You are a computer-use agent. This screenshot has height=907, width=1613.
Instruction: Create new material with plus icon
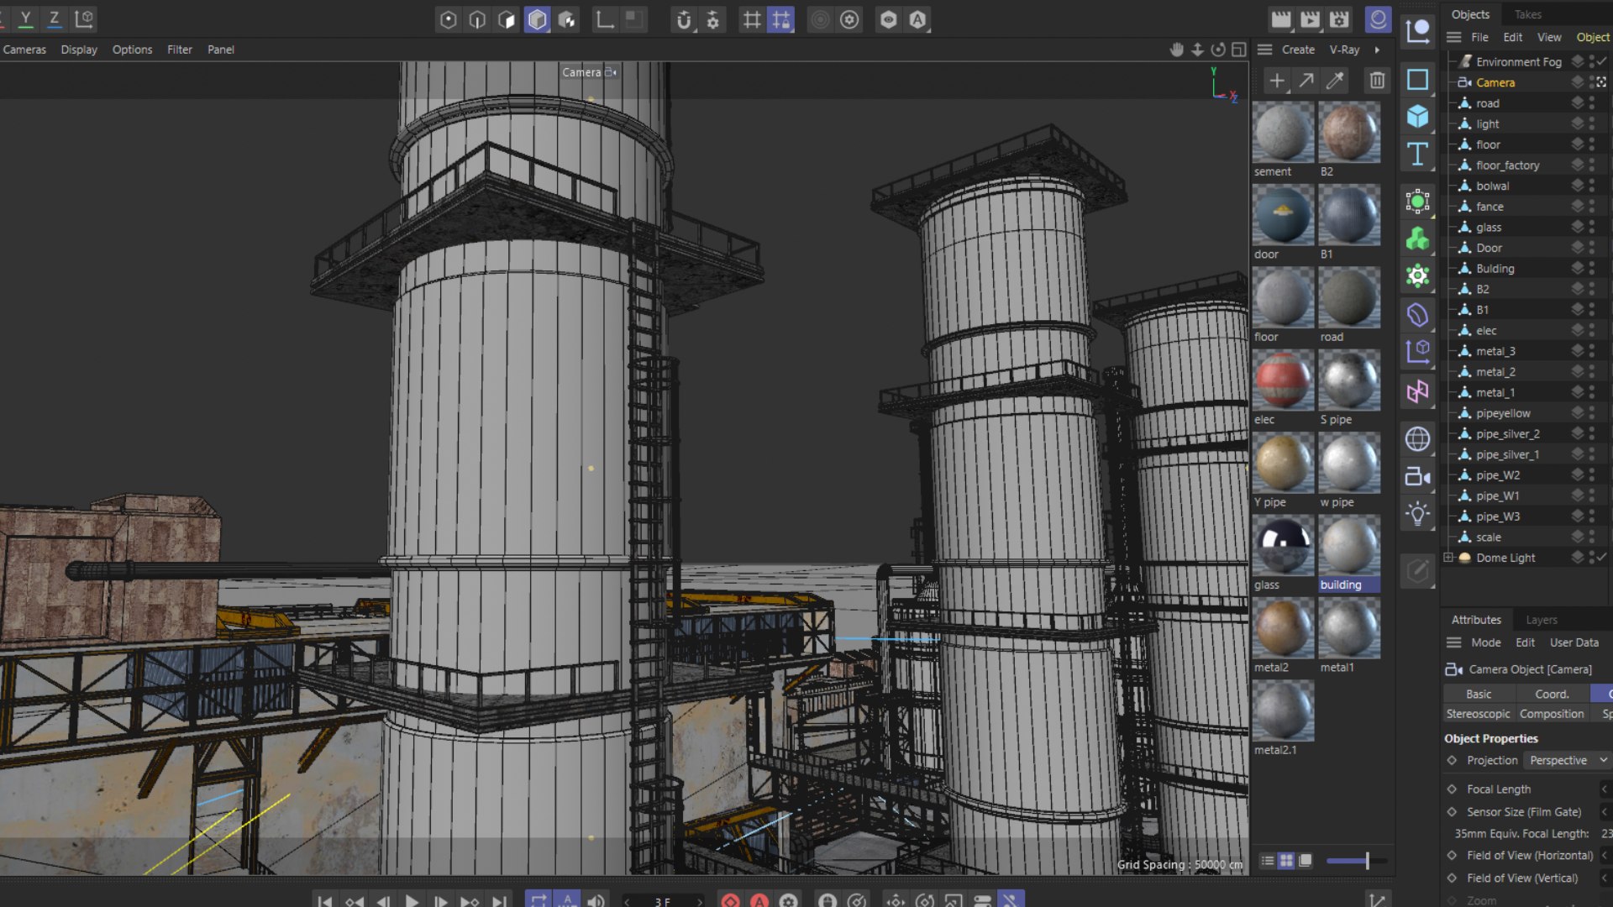click(x=1277, y=81)
